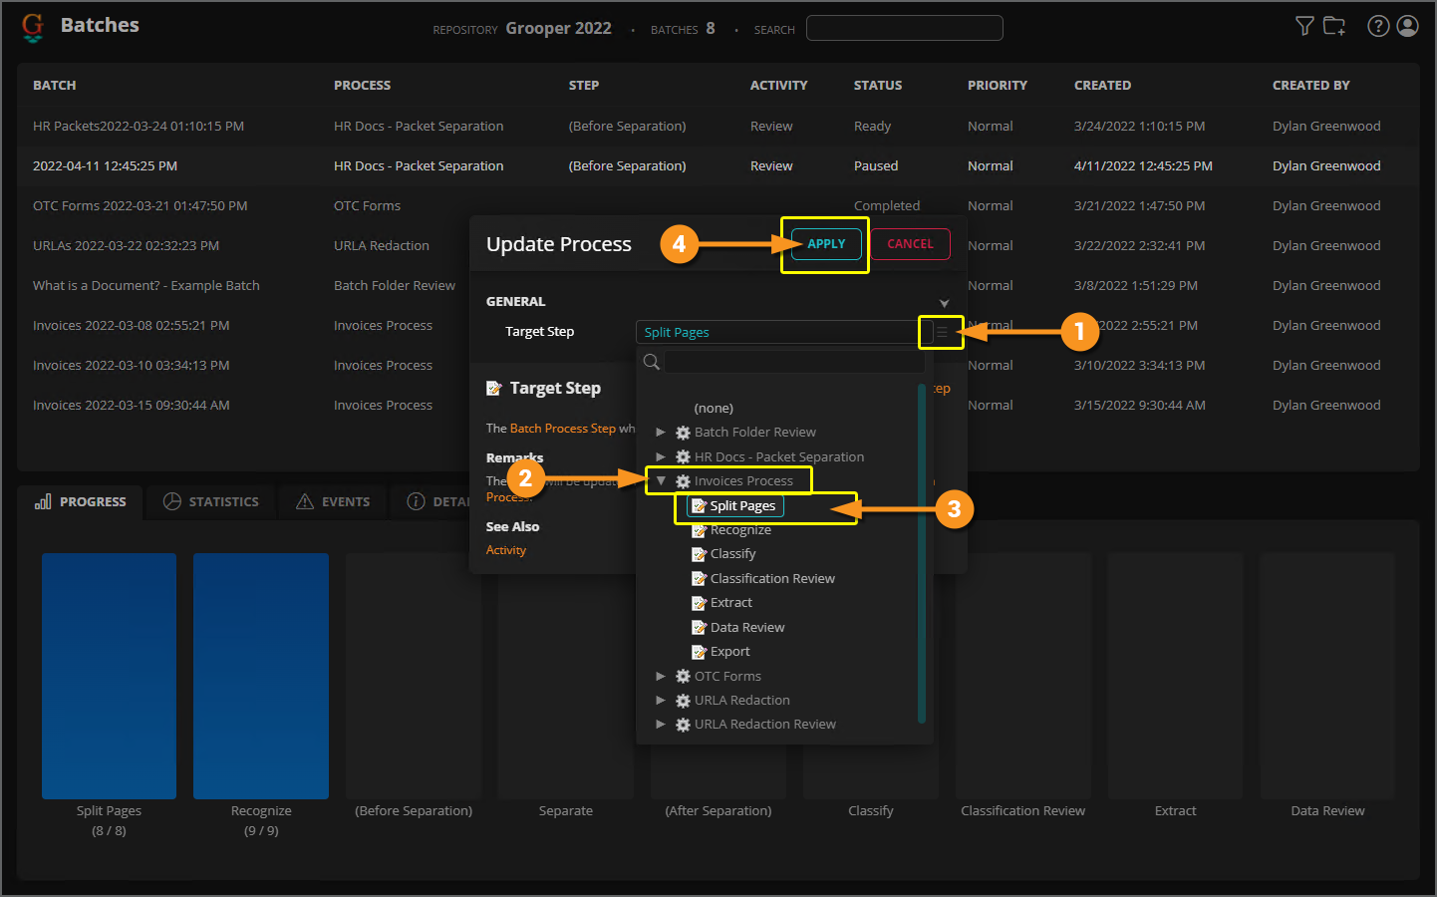Collapse the Invoices Process tree node
1437x897 pixels.
pyautogui.click(x=660, y=480)
